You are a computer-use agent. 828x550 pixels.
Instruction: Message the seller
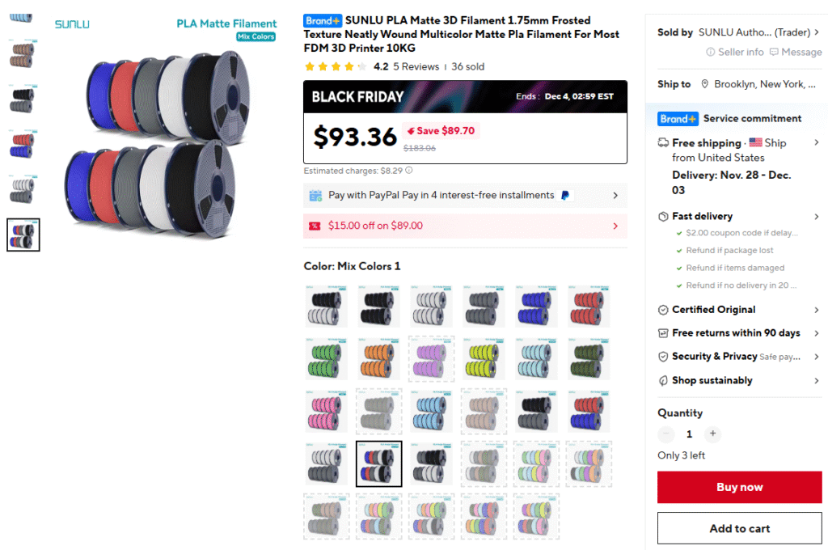coord(796,52)
